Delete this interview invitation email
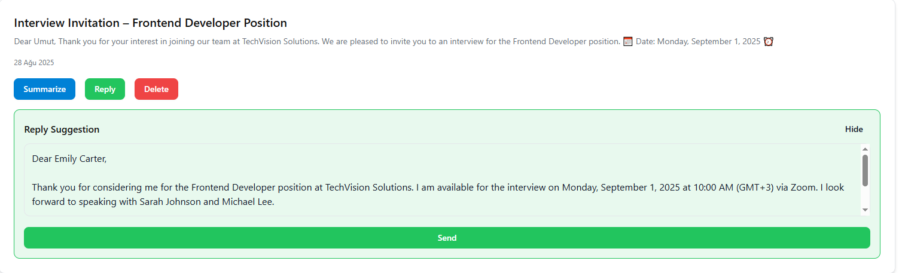This screenshot has height=273, width=899. tap(156, 89)
